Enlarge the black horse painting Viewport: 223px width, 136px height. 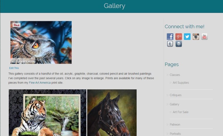(x=112, y=113)
